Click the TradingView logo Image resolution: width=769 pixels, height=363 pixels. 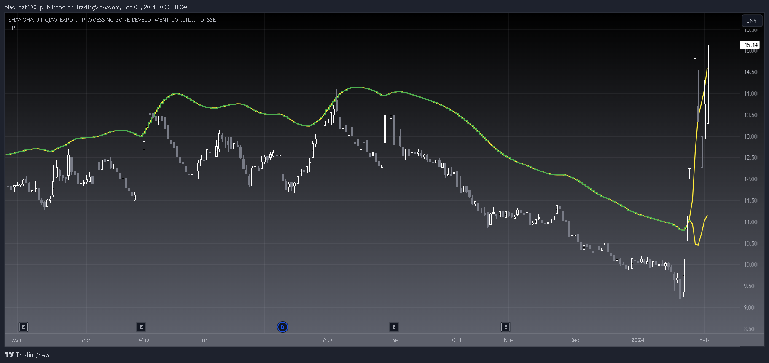pos(27,355)
